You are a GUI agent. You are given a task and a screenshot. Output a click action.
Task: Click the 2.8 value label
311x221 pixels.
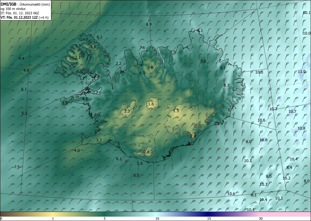[146, 152]
